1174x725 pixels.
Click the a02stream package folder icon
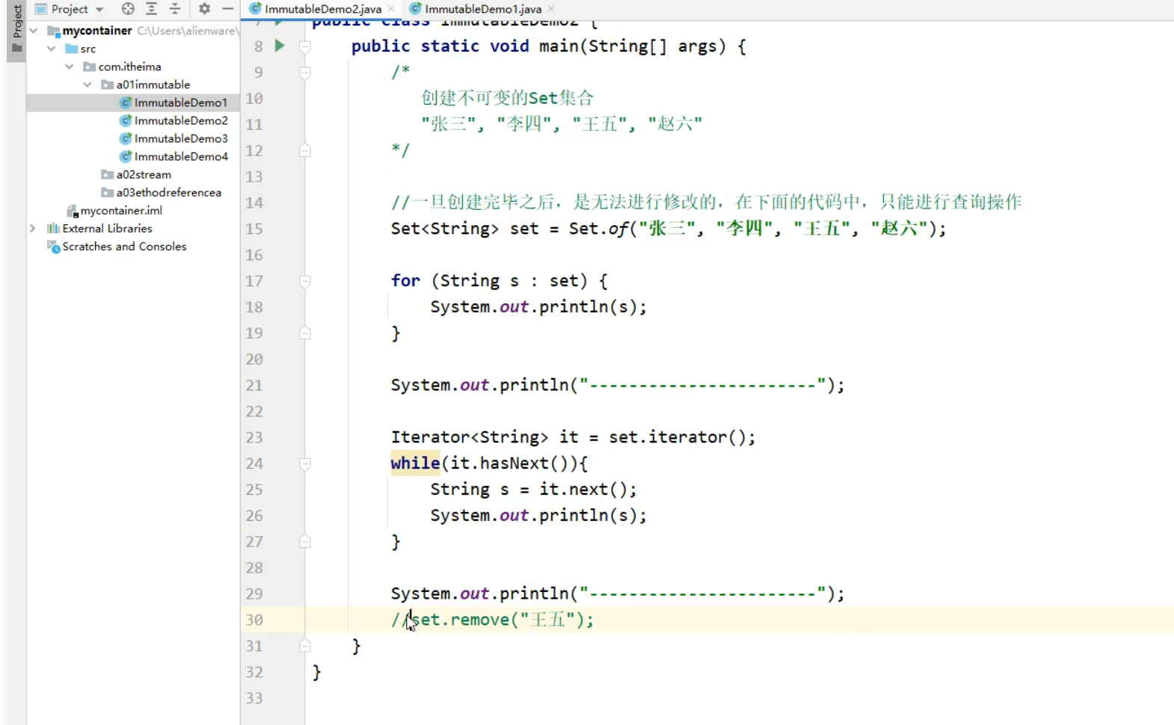[108, 174]
